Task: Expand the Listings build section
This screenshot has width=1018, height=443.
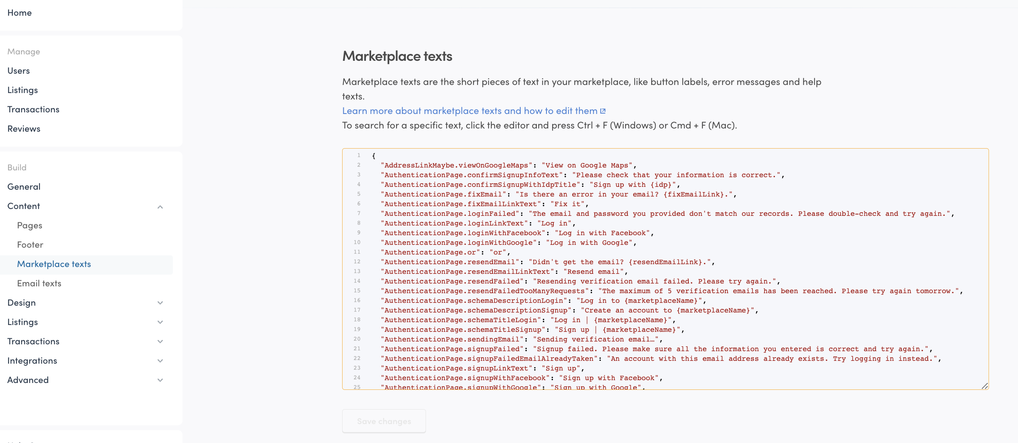Action: click(160, 322)
